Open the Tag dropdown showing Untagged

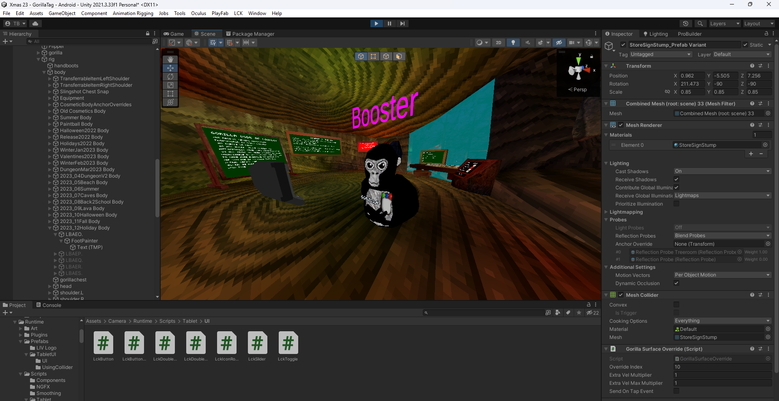(x=661, y=54)
